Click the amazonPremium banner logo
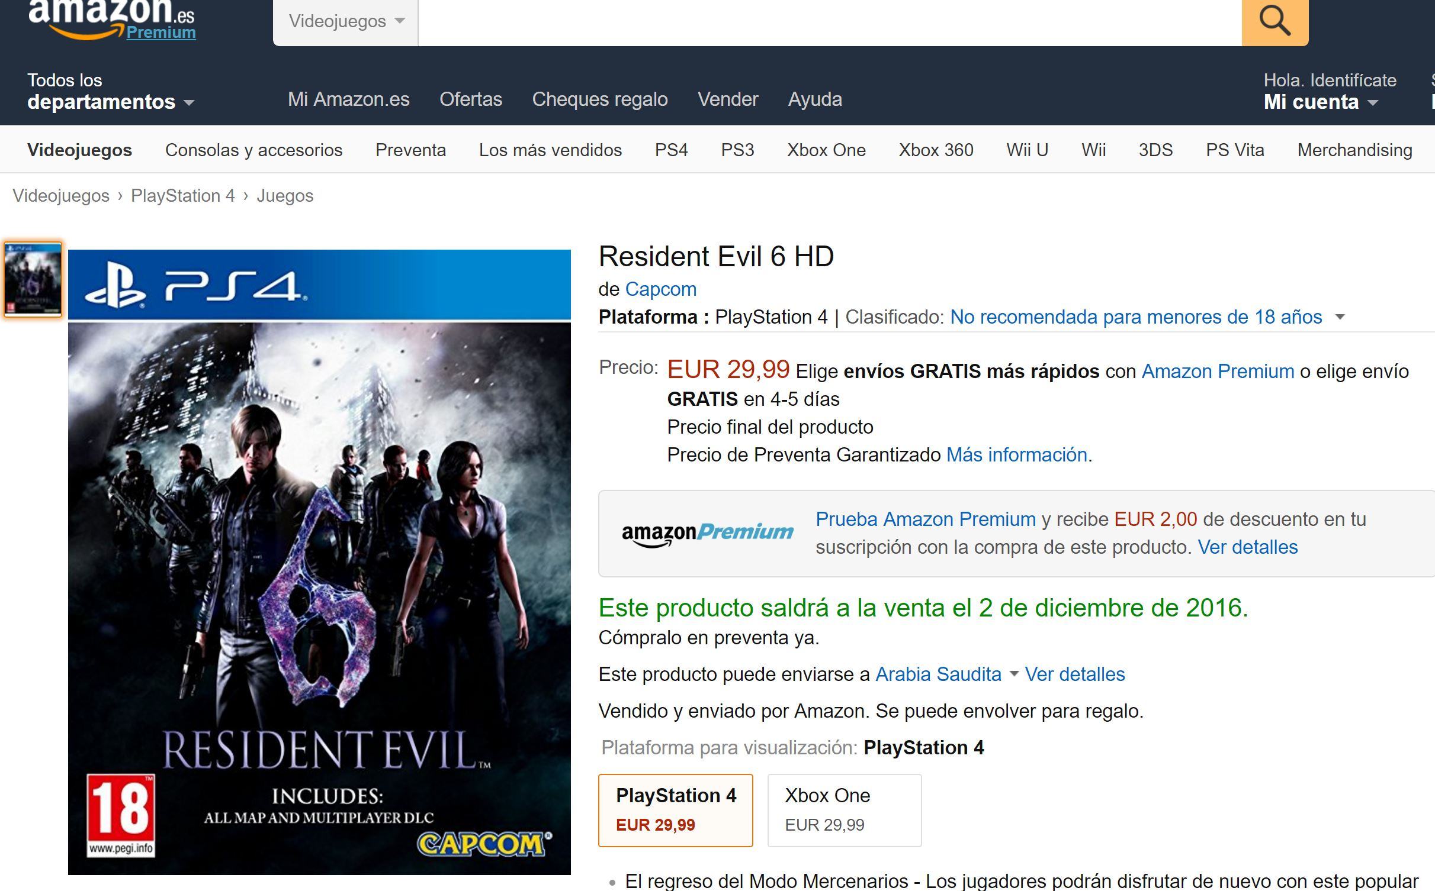This screenshot has width=1435, height=891. [x=707, y=532]
